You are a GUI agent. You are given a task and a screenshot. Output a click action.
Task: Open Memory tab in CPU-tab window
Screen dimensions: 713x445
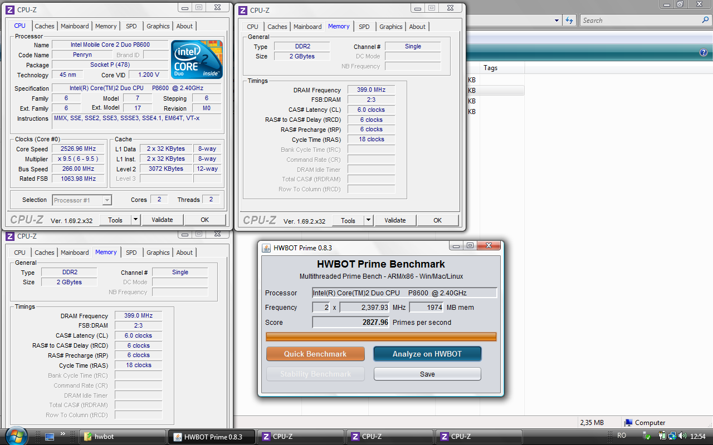[106, 26]
